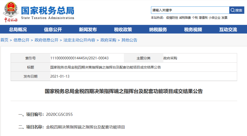247x136 pixels.
Task: Go to 政府采购 in breadcrumb
Action: (108, 40)
